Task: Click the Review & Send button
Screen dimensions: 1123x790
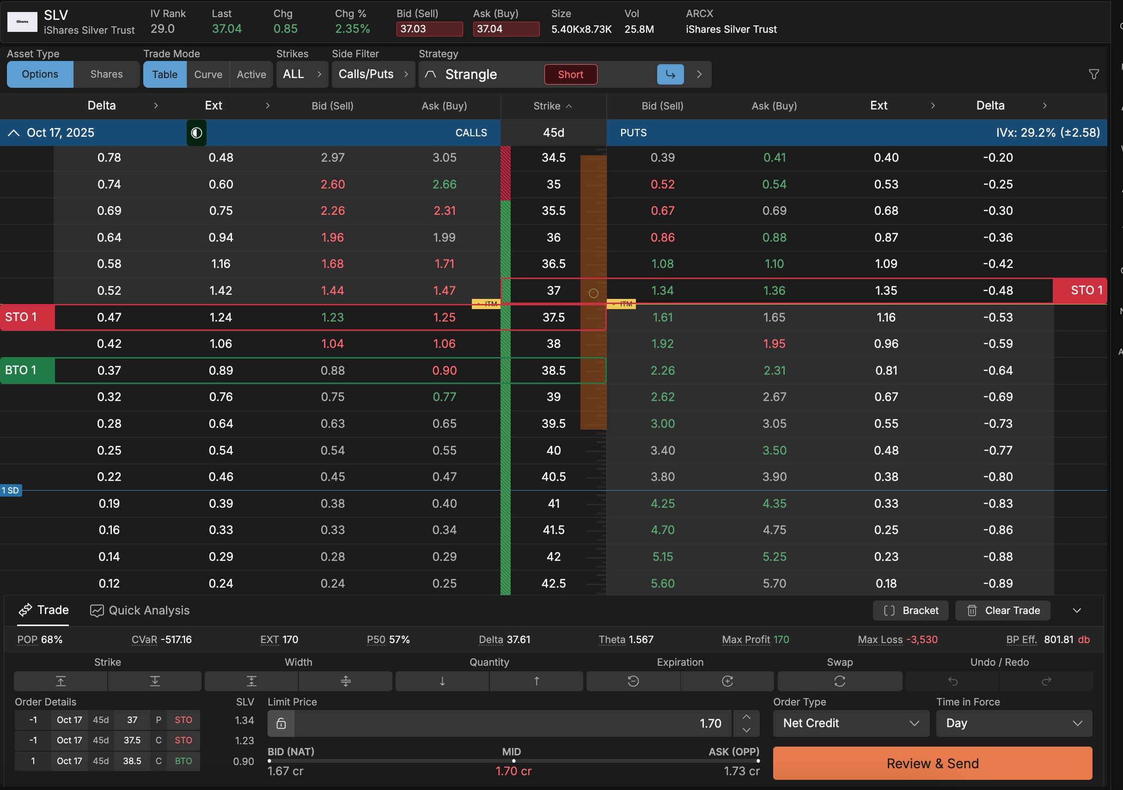Action: (x=932, y=763)
